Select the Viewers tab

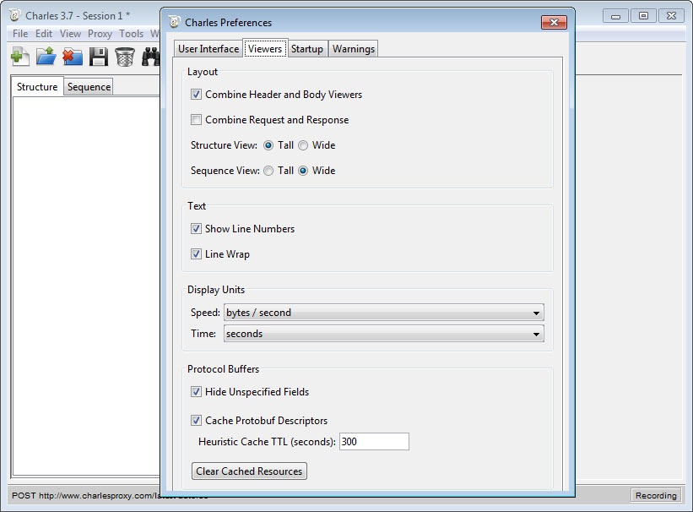click(x=265, y=48)
